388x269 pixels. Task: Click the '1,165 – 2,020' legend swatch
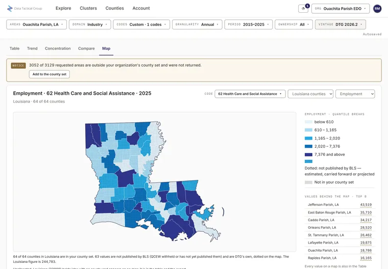click(308, 139)
